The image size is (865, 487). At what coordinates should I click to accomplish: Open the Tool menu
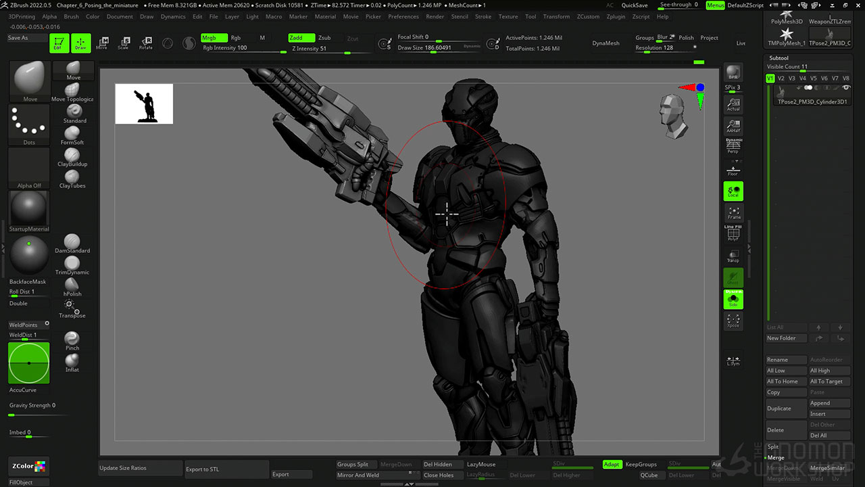click(x=530, y=16)
